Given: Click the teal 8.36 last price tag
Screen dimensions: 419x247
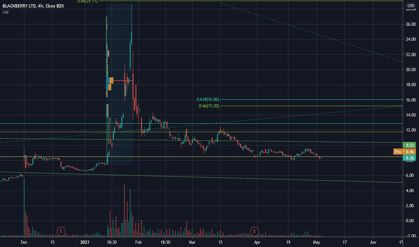Looking at the screenshot, I should [409, 158].
